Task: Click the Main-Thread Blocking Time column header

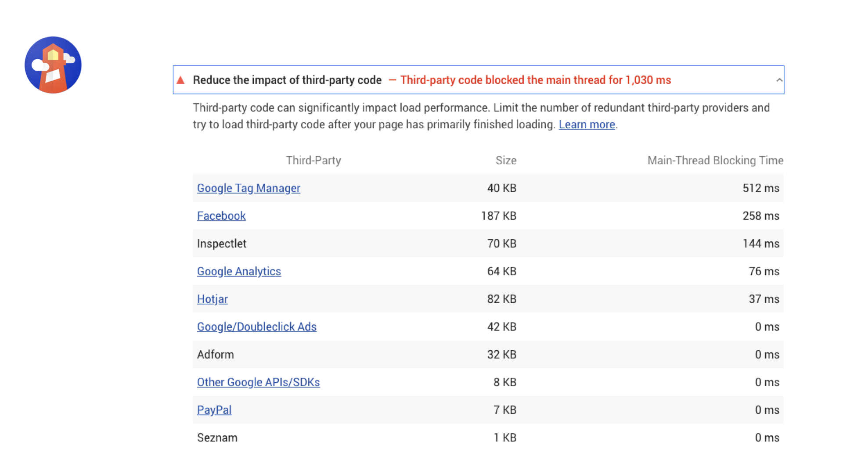Action: tap(715, 161)
